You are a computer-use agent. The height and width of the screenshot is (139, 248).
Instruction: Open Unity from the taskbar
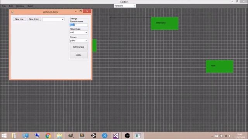(x=93, y=136)
